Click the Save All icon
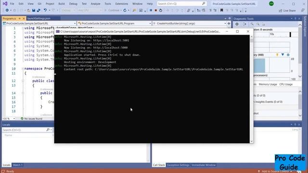This screenshot has width=308, height=173. (38, 10)
